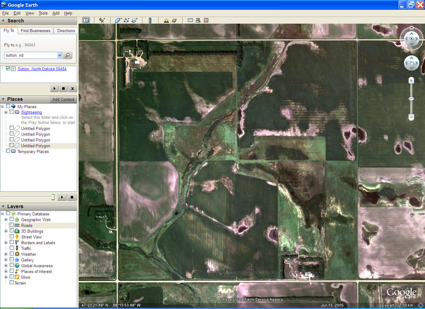Open the Tools menu
The image size is (425, 309).
[43, 13]
